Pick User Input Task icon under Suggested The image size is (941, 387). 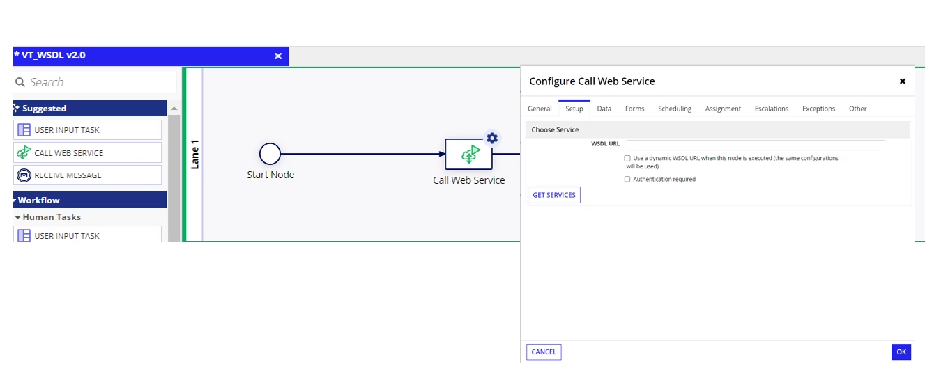pos(24,130)
